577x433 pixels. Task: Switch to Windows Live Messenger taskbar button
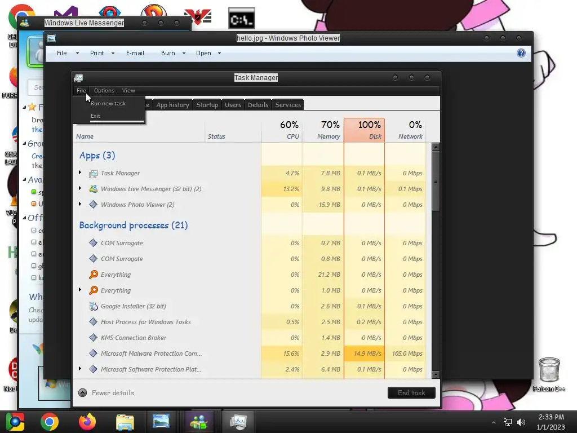[x=199, y=422]
